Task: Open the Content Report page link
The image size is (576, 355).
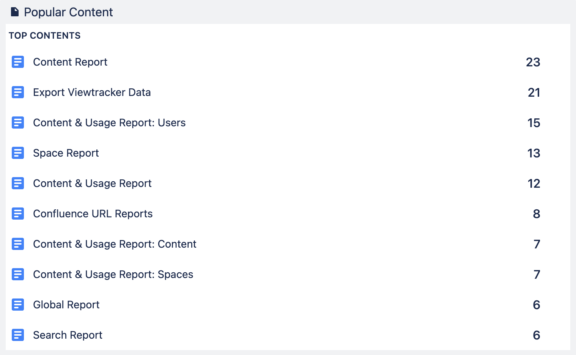Action: pos(70,62)
